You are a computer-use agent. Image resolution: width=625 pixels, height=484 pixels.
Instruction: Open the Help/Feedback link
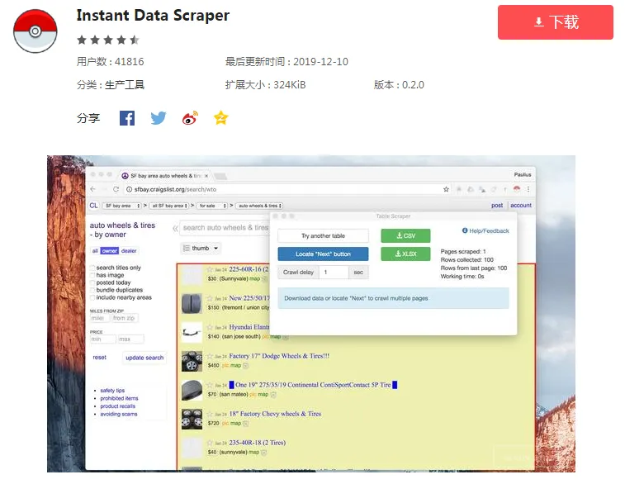point(485,230)
